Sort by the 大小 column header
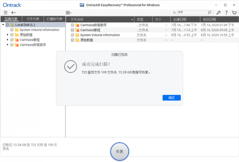This screenshot has width=239, height=162. point(161,19)
